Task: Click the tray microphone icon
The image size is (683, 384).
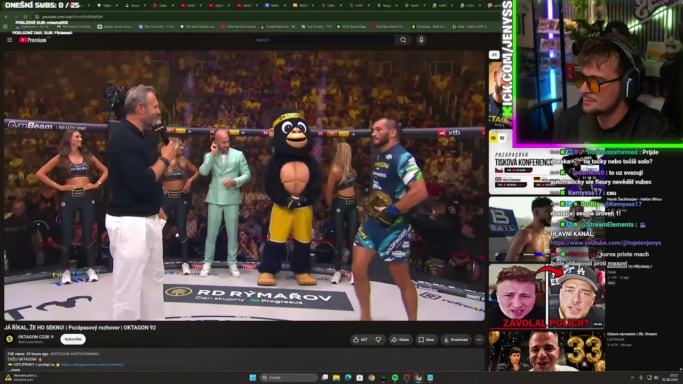Action: [x=642, y=378]
